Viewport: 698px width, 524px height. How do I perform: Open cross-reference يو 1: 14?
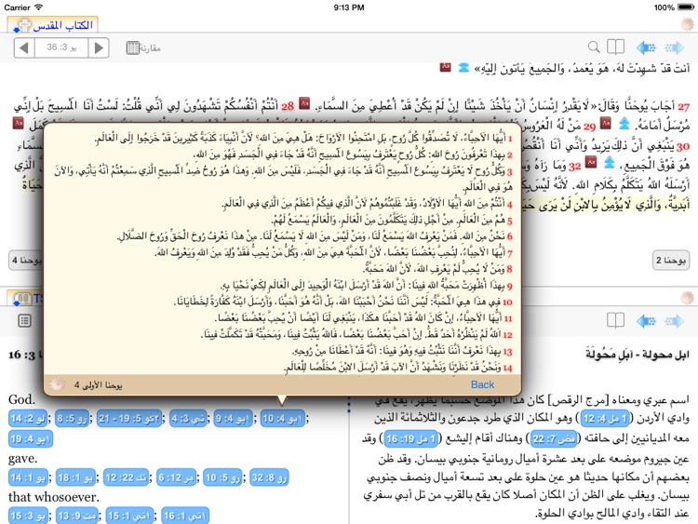[x=28, y=477]
